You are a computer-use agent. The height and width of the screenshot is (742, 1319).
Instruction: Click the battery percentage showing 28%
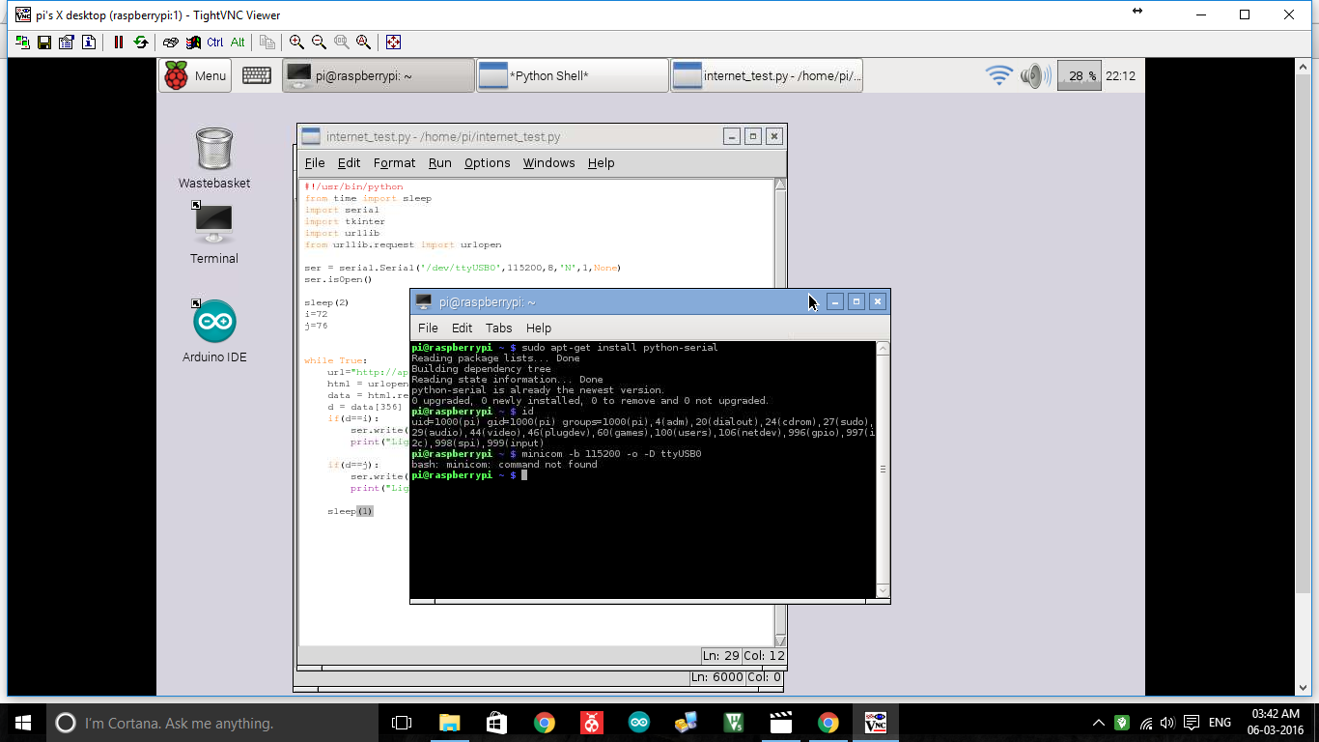coord(1079,74)
